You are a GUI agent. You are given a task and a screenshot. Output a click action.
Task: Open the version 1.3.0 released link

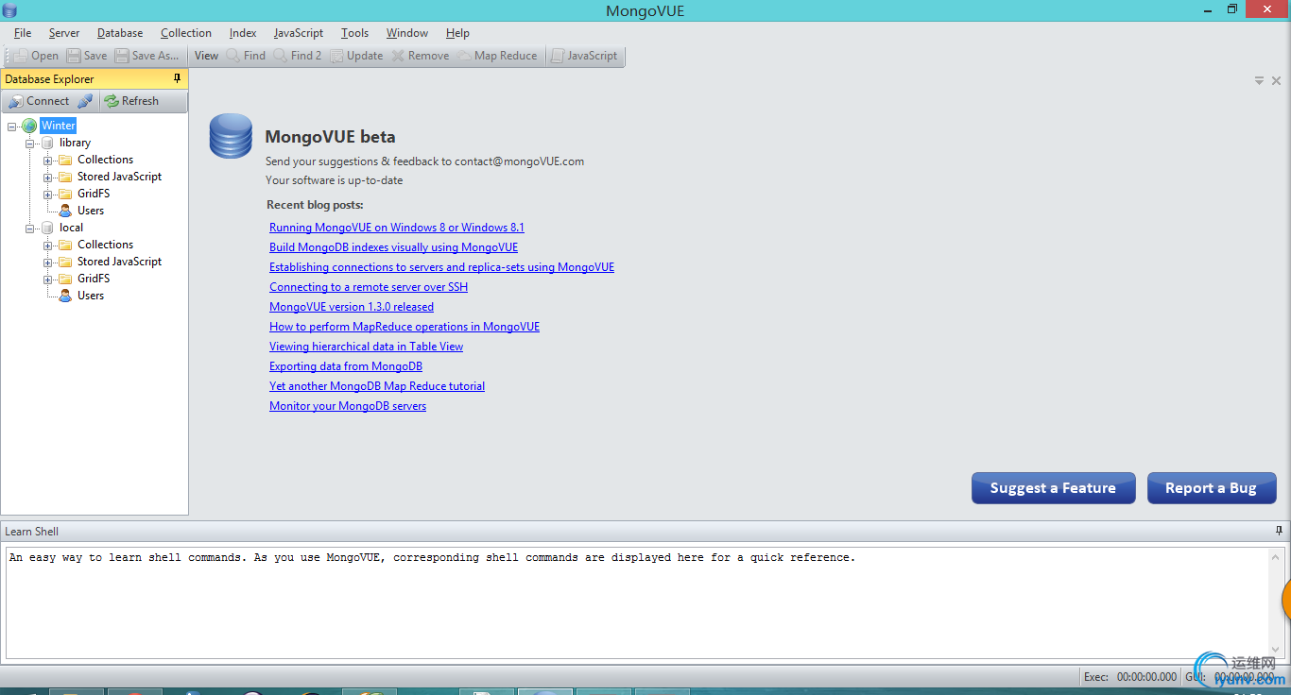[352, 307]
